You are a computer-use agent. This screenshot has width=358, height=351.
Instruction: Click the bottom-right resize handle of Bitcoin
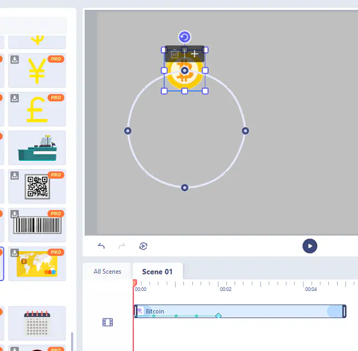click(x=205, y=91)
